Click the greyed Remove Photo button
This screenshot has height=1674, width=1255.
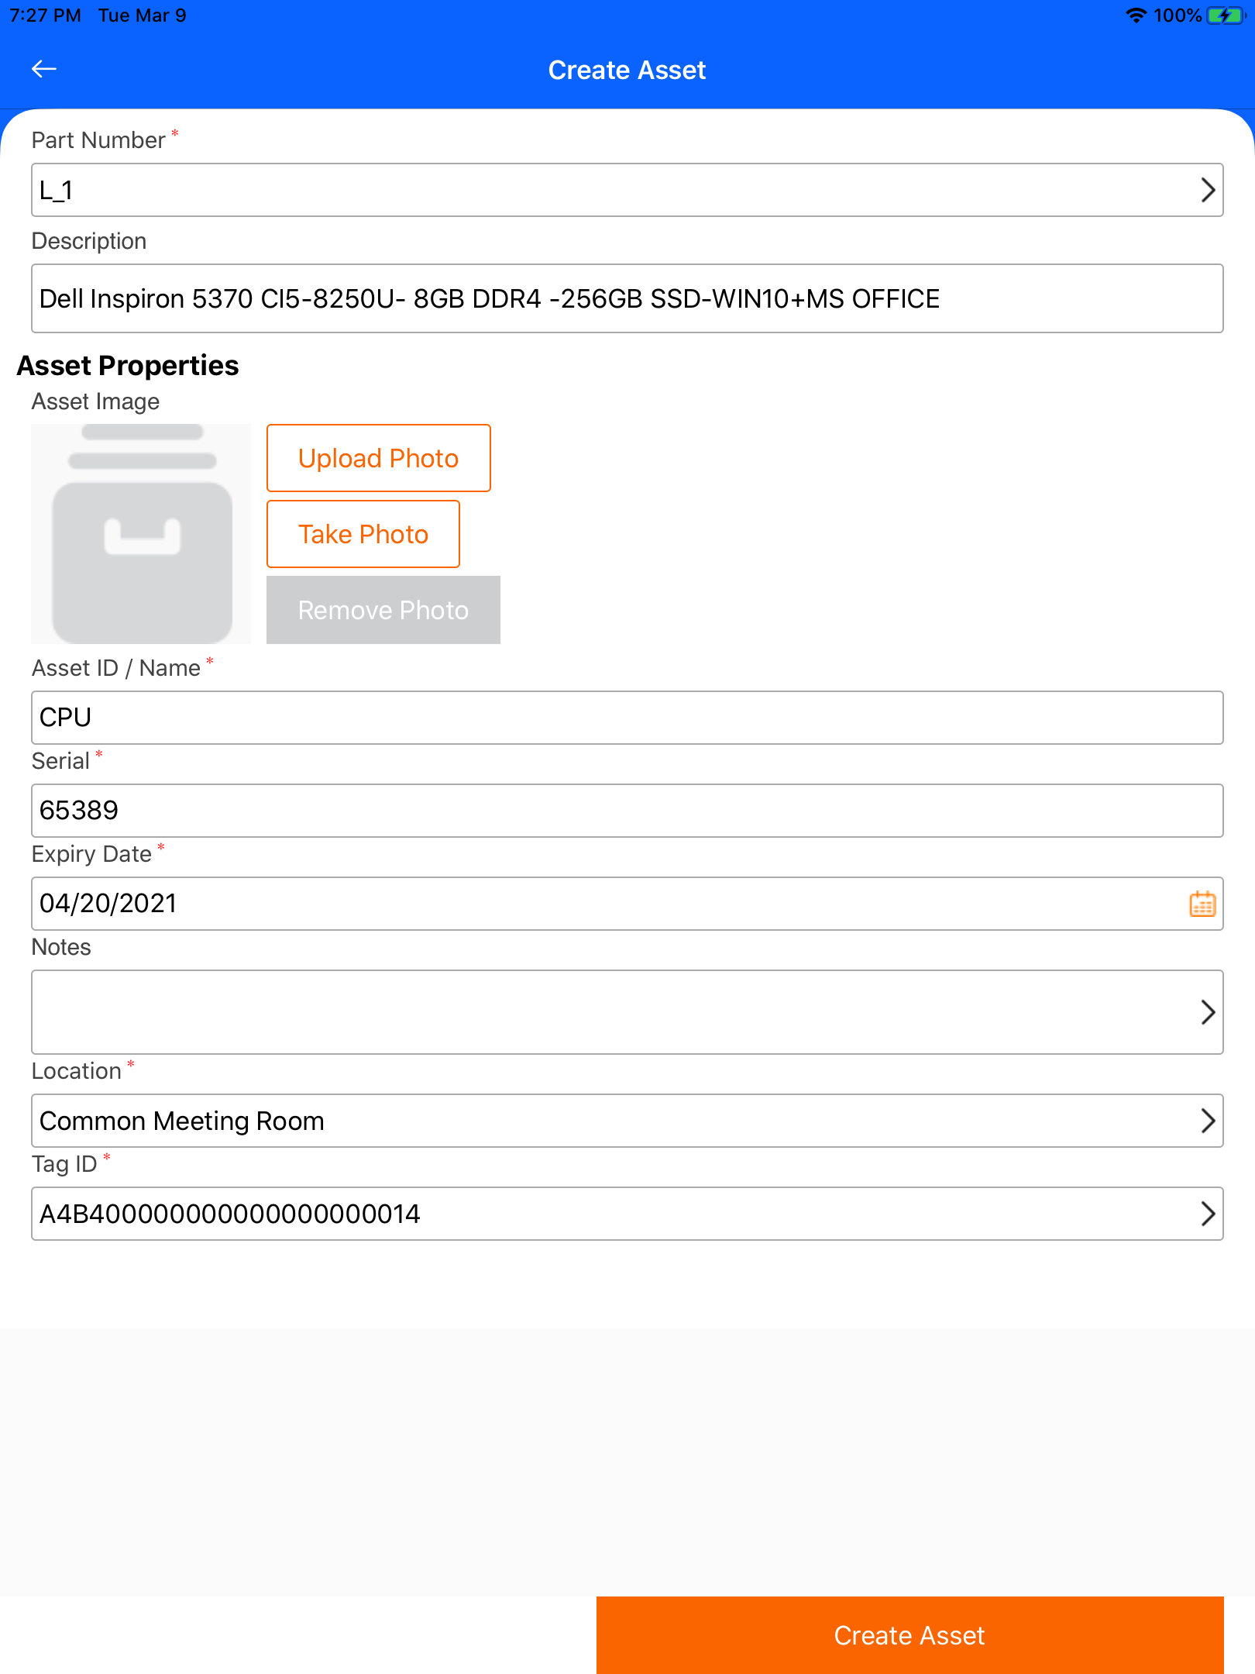click(x=383, y=610)
